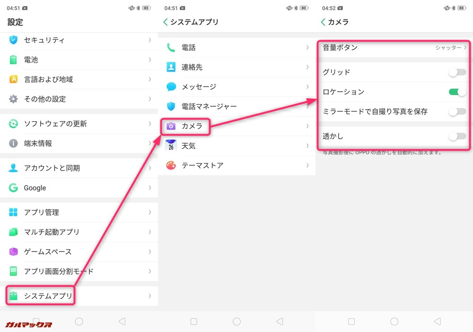Enable the 透かし watermark toggle
Screen dimensions: 473x332
point(456,136)
